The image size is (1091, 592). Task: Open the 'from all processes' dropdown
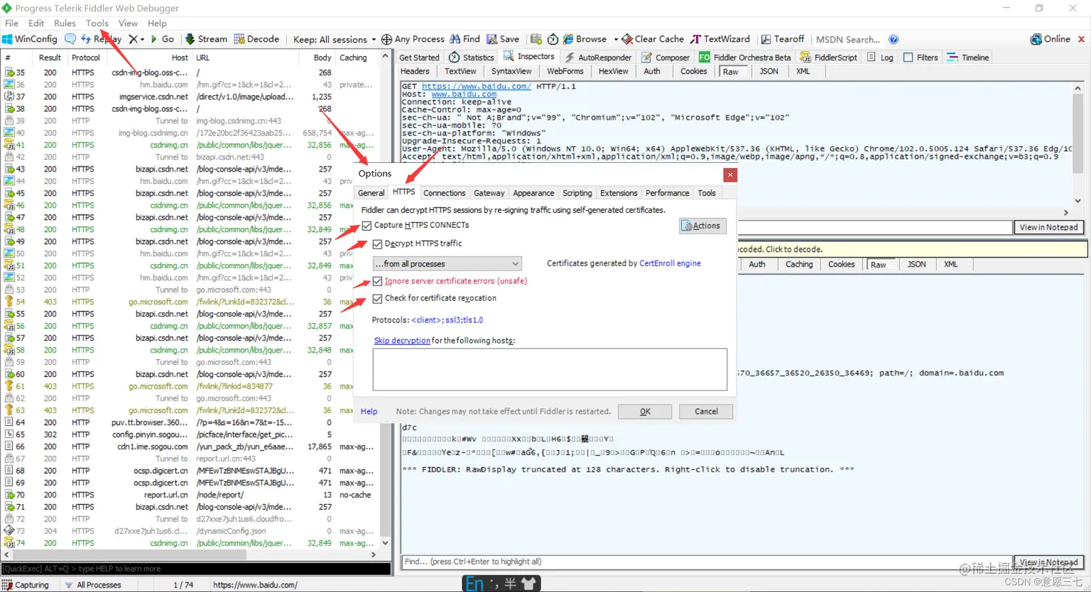447,264
